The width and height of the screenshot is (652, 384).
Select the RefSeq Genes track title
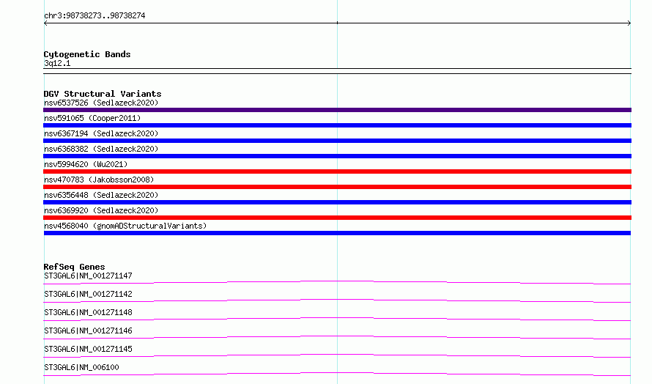click(x=74, y=267)
